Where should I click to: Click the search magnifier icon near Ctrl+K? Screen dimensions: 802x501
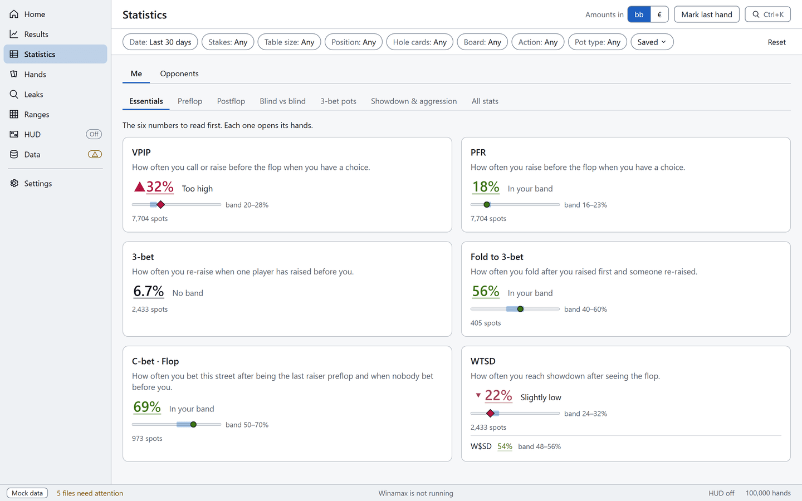(x=756, y=14)
